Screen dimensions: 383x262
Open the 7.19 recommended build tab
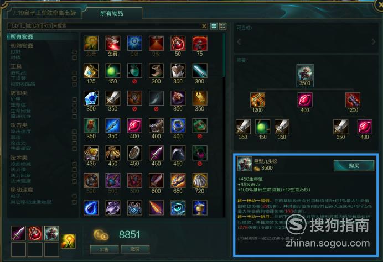[44, 13]
